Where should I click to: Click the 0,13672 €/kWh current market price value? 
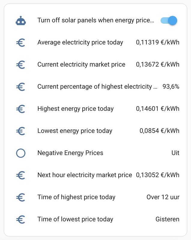(x=157, y=64)
